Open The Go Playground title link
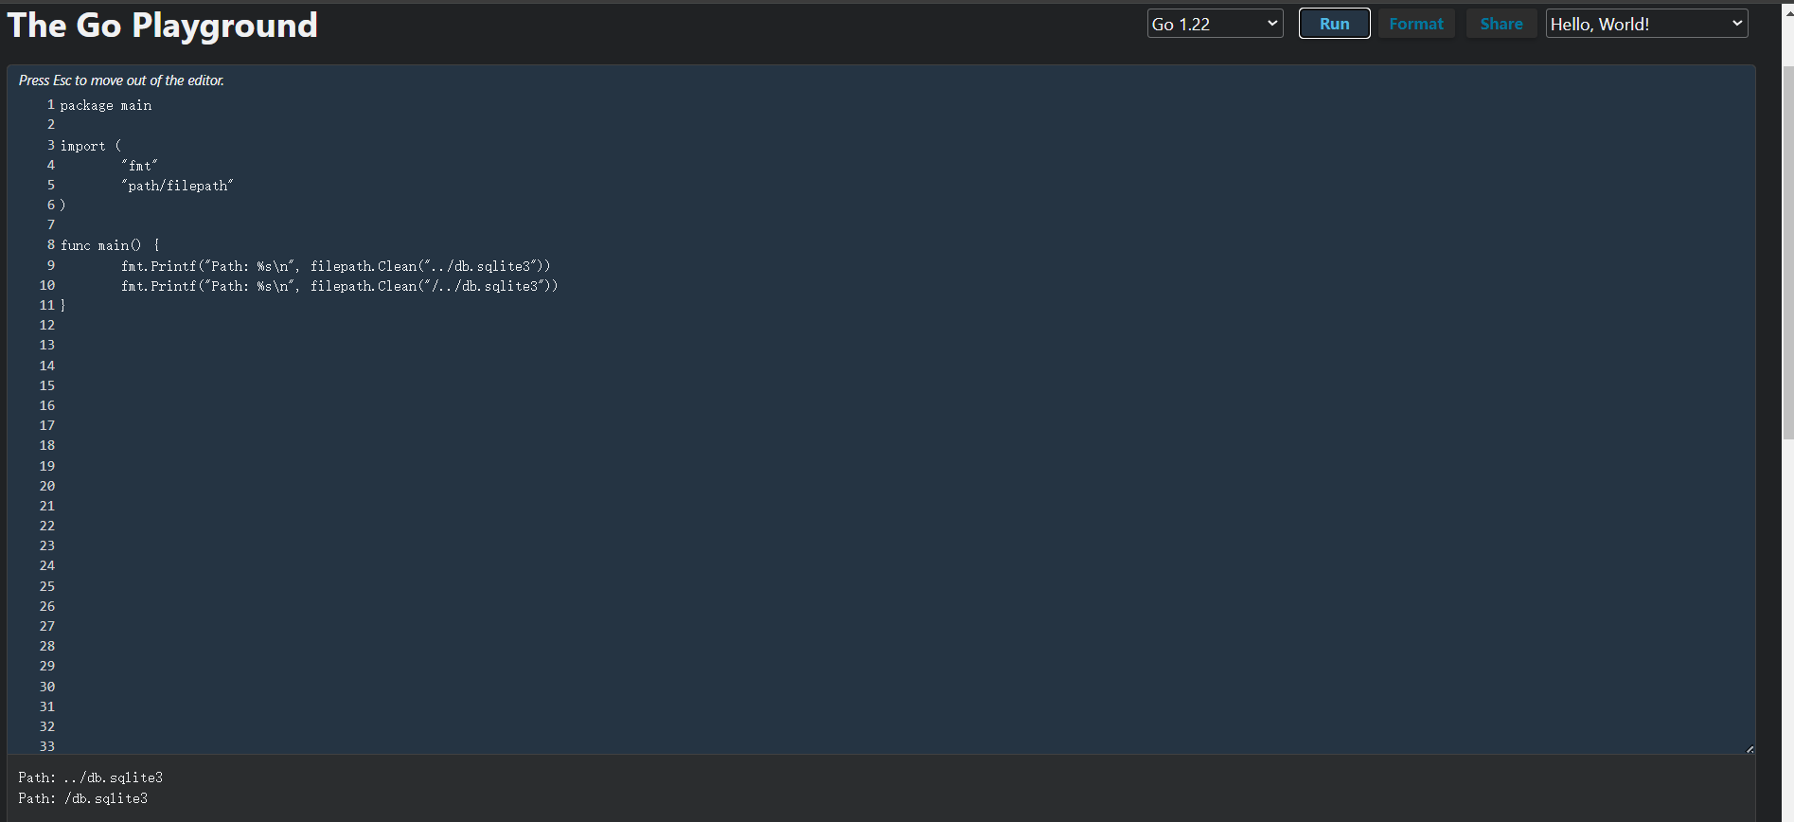This screenshot has width=1794, height=822. click(x=162, y=25)
